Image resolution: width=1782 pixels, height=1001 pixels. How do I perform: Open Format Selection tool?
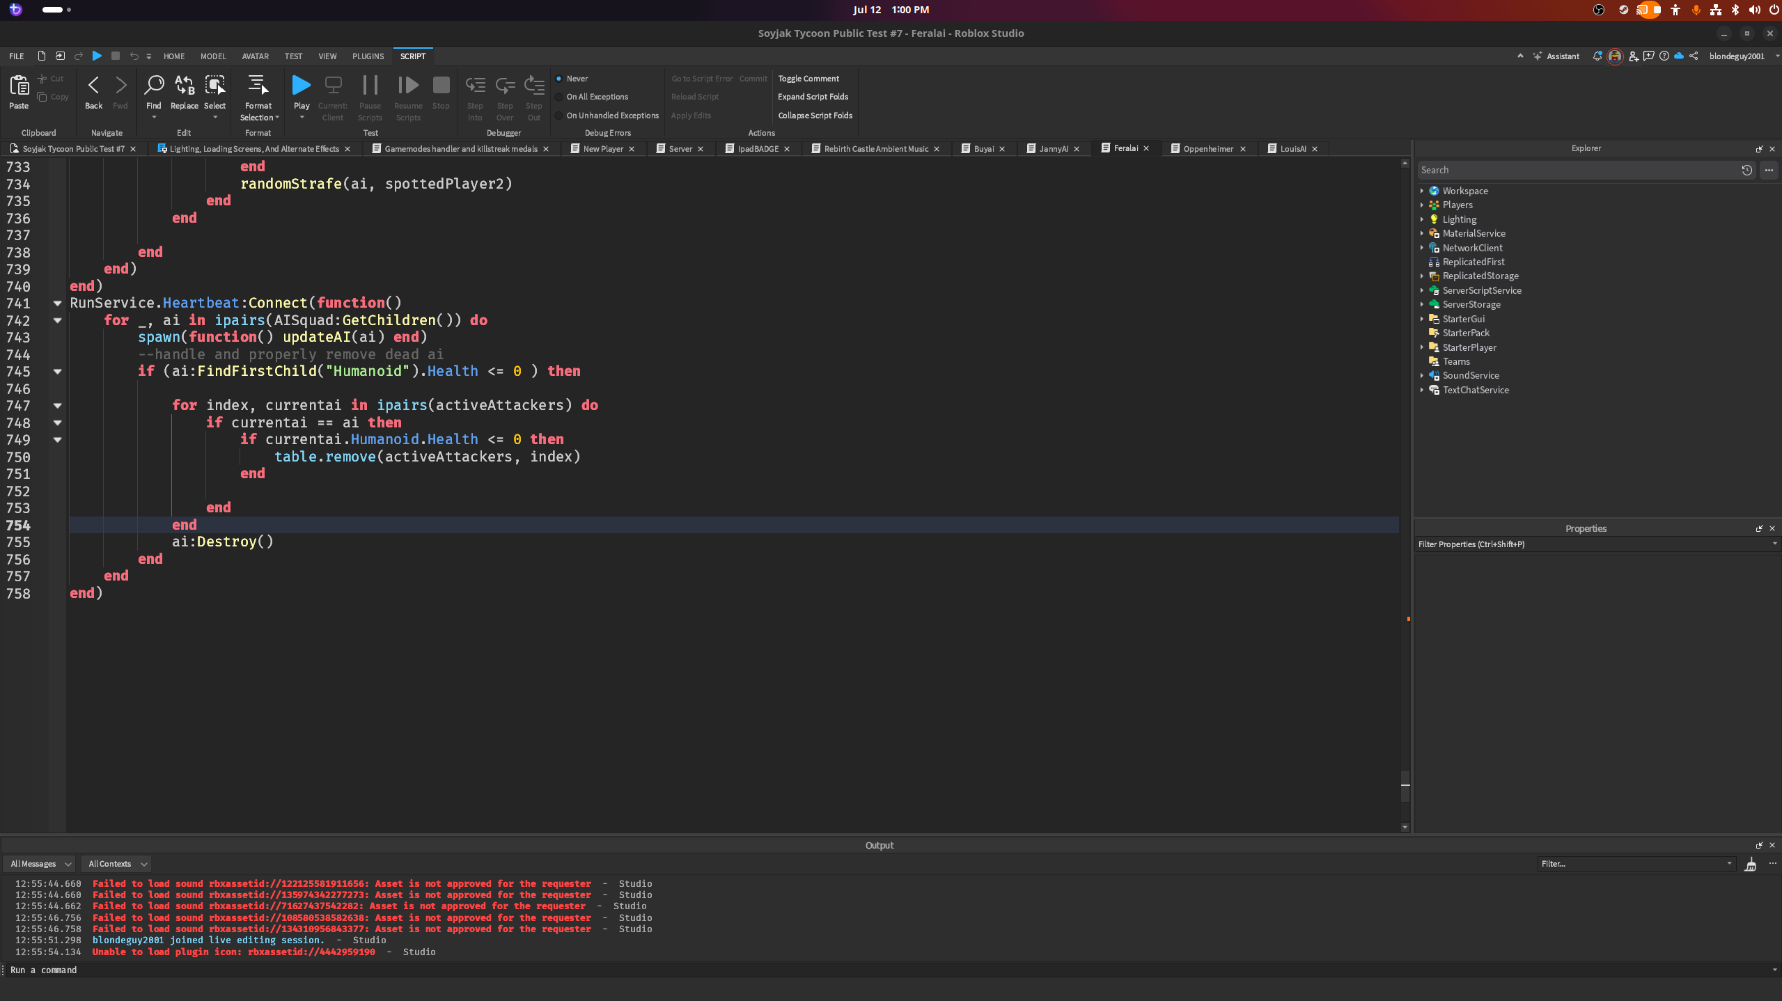(x=258, y=86)
